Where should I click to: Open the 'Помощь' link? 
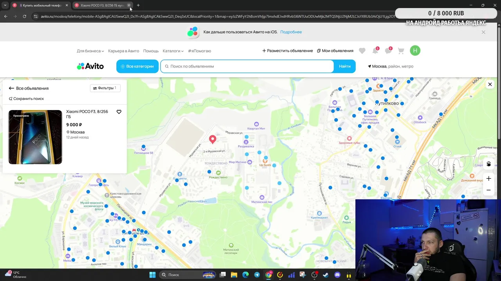[151, 51]
